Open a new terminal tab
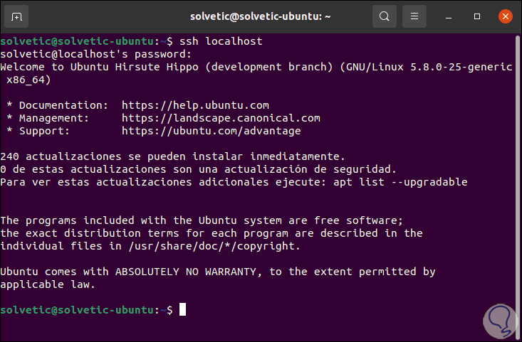This screenshot has height=342, width=522. pyautogui.click(x=17, y=16)
